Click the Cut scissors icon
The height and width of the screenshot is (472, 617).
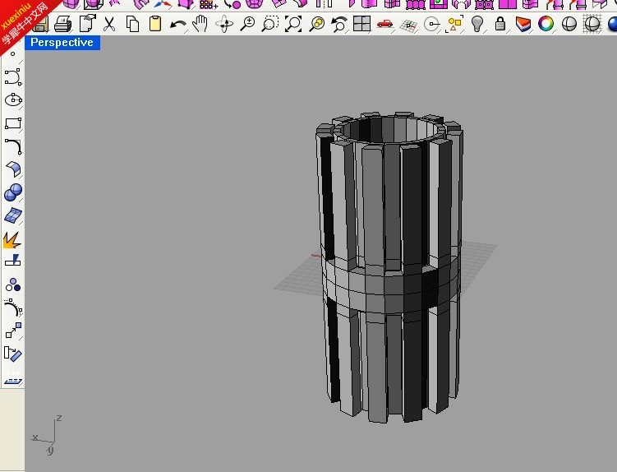(x=109, y=24)
